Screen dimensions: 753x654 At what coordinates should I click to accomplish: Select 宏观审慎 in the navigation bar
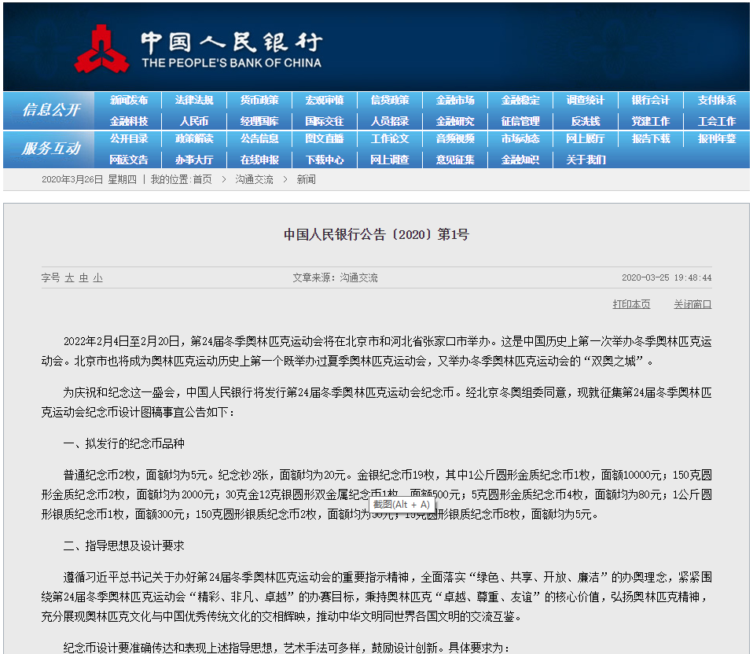coord(325,100)
